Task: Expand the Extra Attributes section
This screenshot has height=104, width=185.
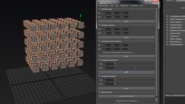Action: coord(167,44)
